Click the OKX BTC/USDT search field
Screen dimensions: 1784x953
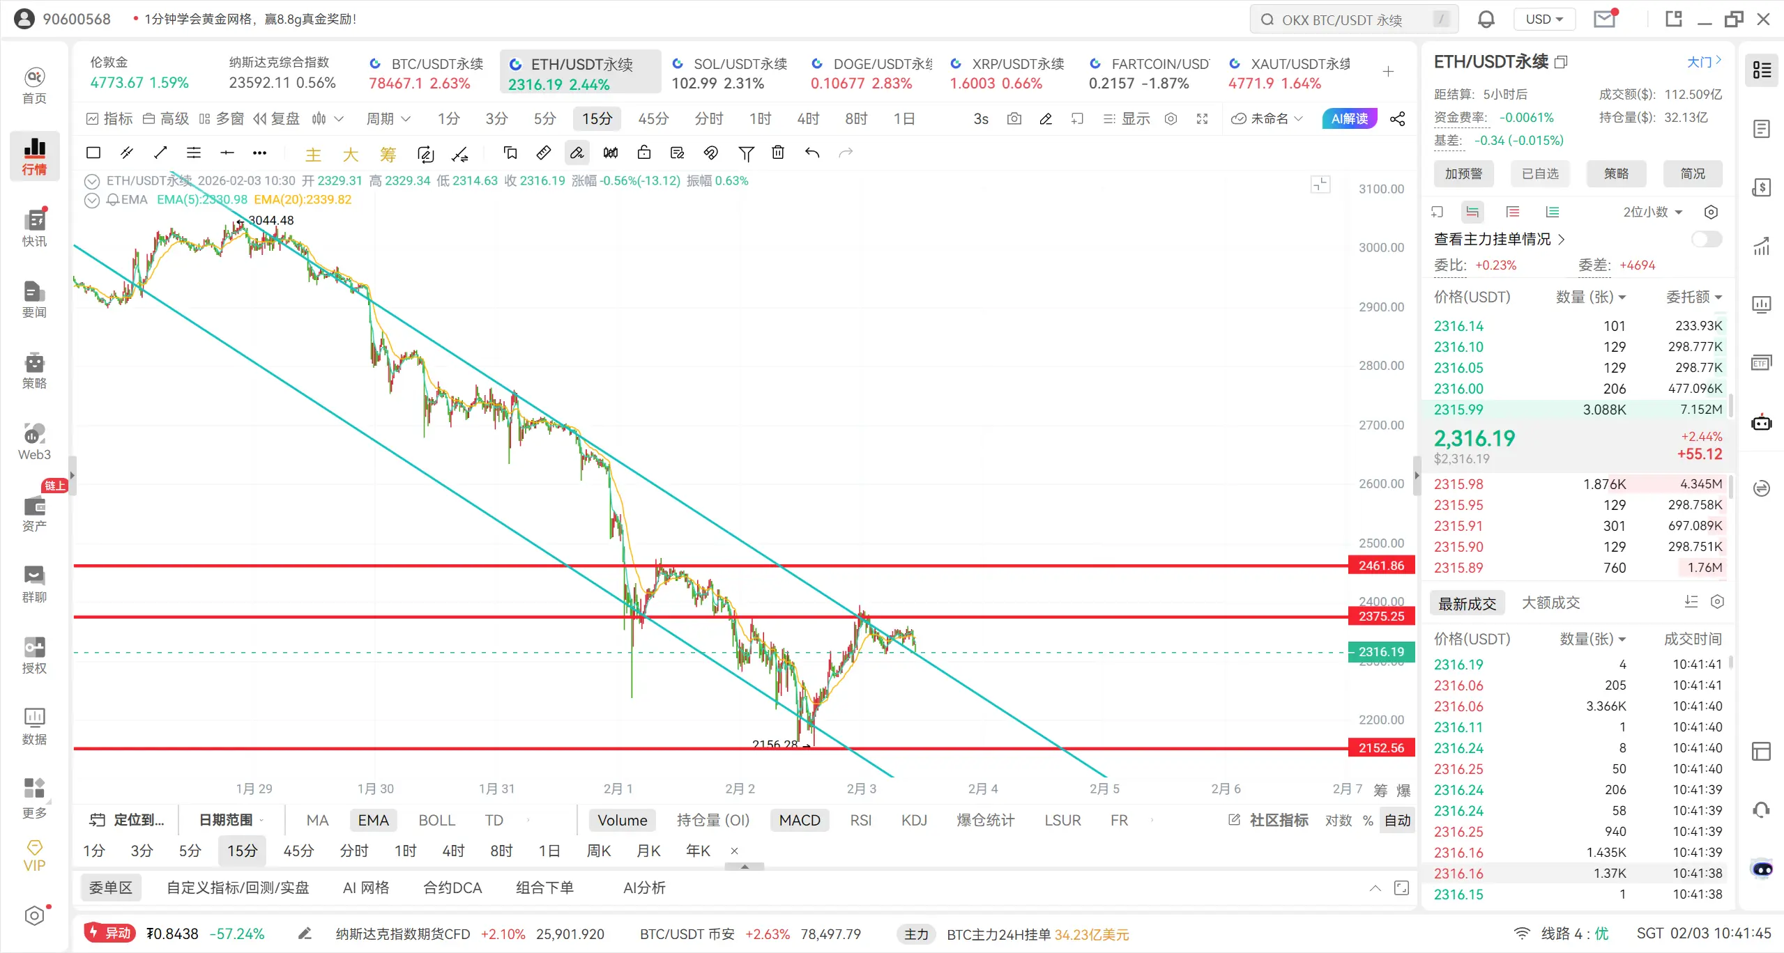pos(1342,20)
